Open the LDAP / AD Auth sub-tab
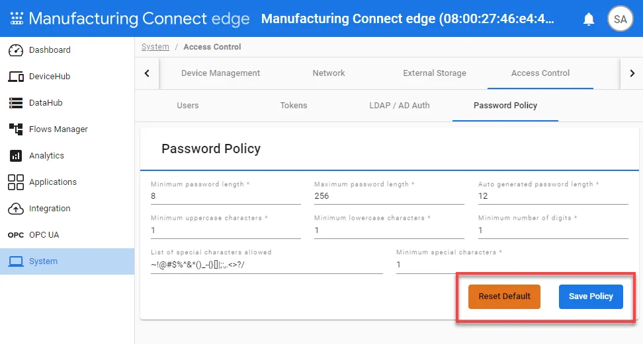Image resolution: width=643 pixels, height=344 pixels. [x=399, y=105]
